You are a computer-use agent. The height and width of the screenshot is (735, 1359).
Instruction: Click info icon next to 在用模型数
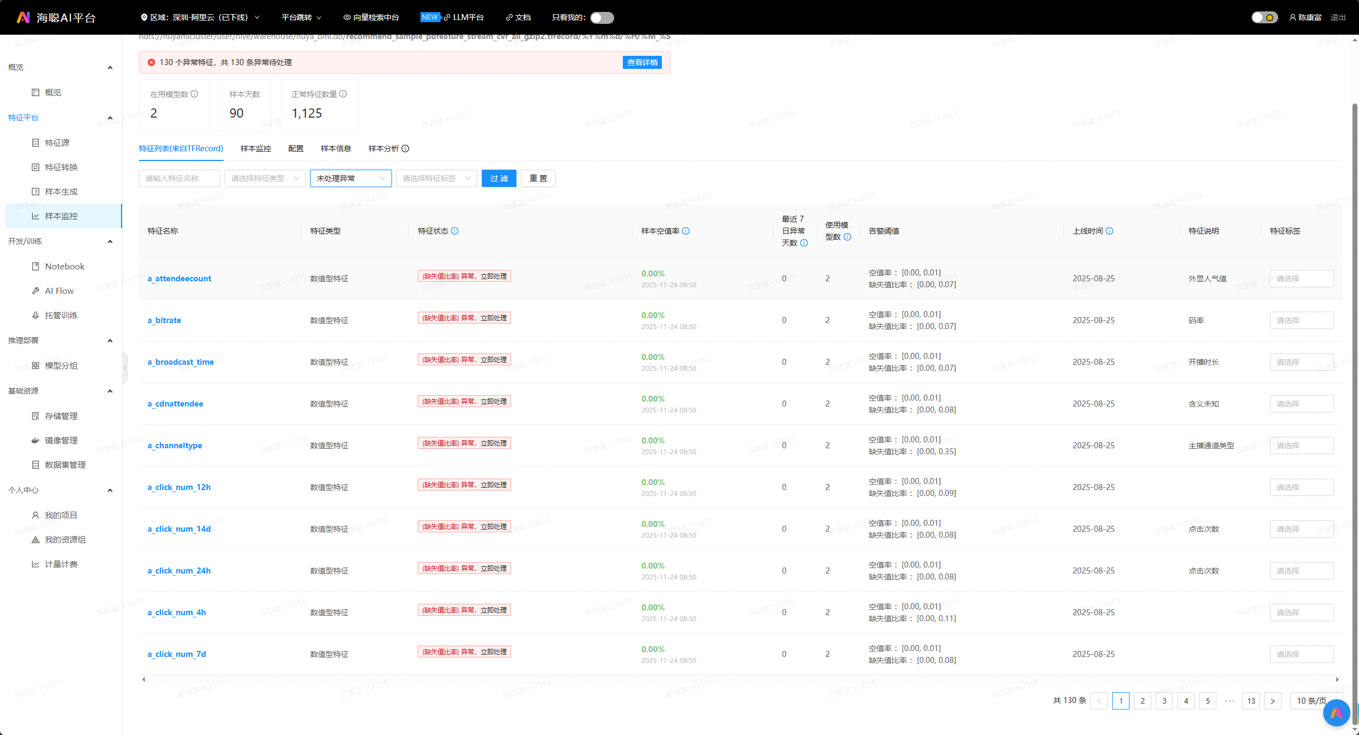tap(195, 94)
